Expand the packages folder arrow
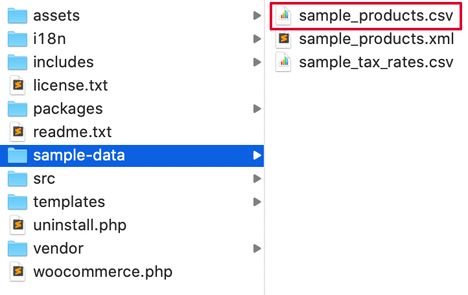The image size is (468, 295). (257, 109)
